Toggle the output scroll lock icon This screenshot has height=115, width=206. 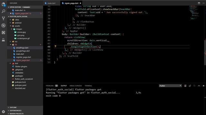click(190, 86)
